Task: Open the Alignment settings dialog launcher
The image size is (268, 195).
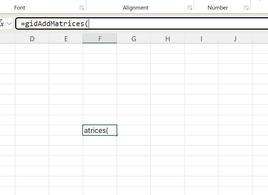Action: [x=190, y=8]
